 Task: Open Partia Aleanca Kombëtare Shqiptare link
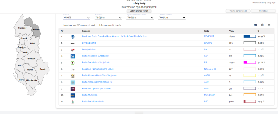pyautogui.click(x=99, y=75)
